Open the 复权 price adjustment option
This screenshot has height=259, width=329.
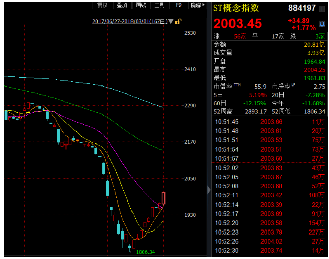coord(102,5)
